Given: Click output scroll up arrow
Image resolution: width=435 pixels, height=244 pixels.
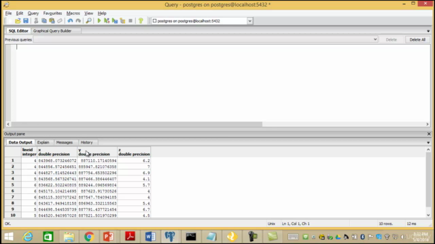Looking at the screenshot, I should pos(428,150).
